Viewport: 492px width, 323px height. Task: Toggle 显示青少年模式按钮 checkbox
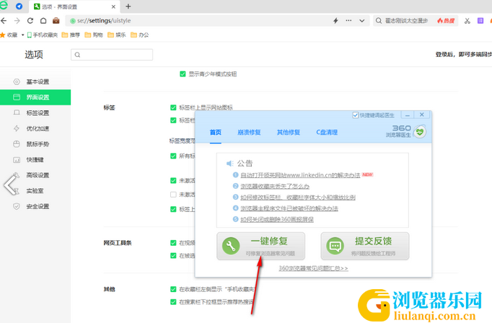(x=183, y=74)
